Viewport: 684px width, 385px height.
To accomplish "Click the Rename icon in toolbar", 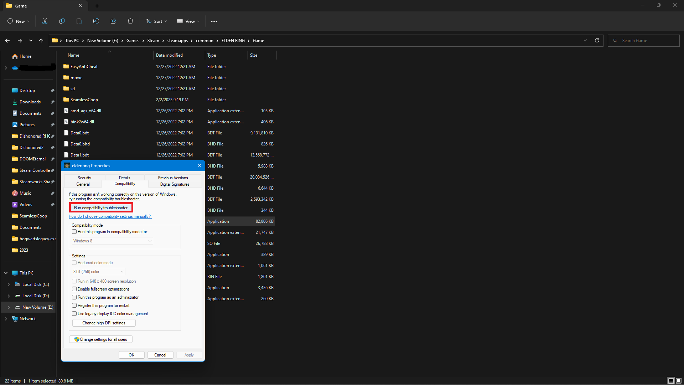I will click(96, 21).
